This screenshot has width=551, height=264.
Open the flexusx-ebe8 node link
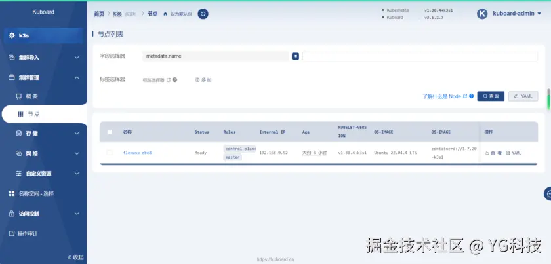137,153
